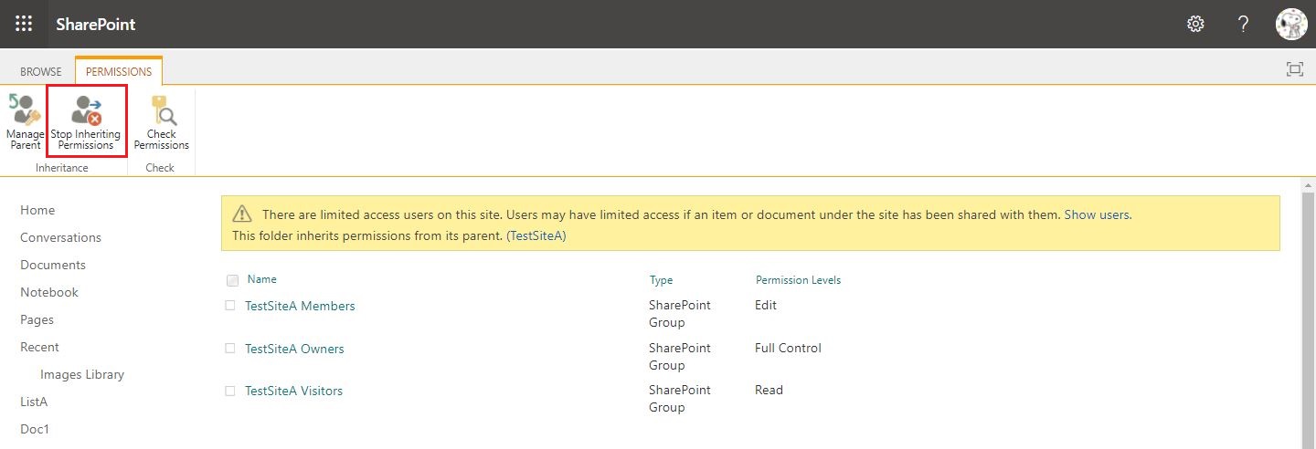Click the Inheritance ribbon group label
This screenshot has height=449, width=1316.
pos(62,168)
